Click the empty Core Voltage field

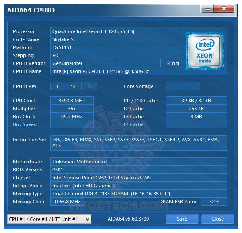(x=183, y=86)
